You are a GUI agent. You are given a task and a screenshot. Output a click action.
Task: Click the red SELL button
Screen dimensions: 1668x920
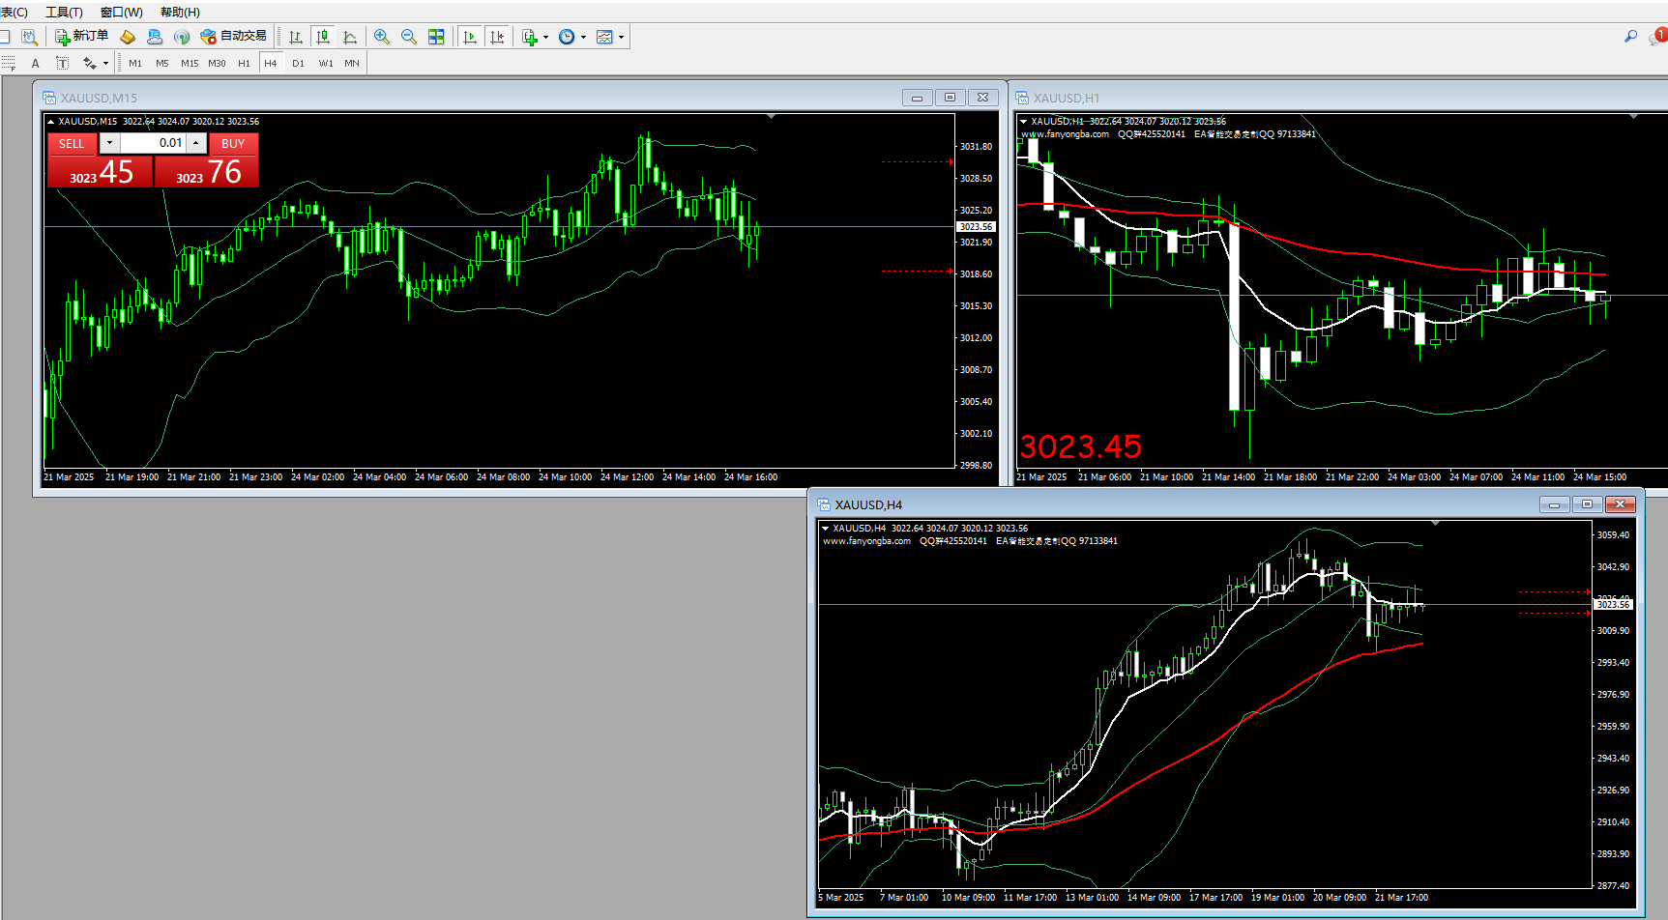[72, 143]
